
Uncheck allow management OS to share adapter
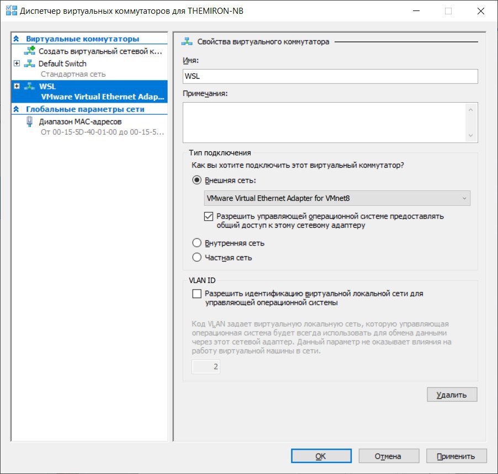pos(209,216)
